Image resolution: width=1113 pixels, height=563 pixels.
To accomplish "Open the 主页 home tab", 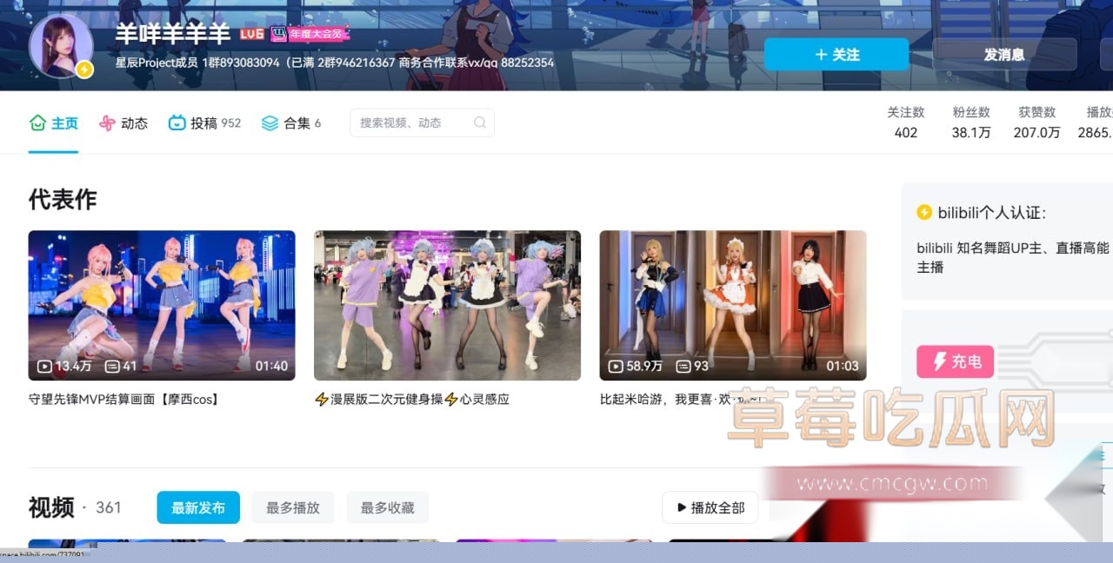I will [x=54, y=123].
